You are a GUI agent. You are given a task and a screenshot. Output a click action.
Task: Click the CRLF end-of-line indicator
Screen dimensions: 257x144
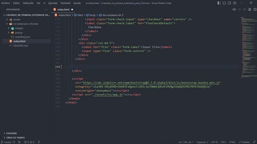click(x=223, y=142)
